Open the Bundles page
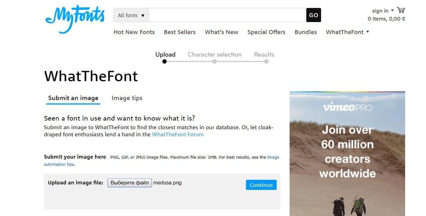The width and height of the screenshot is (426, 216). 306,32
